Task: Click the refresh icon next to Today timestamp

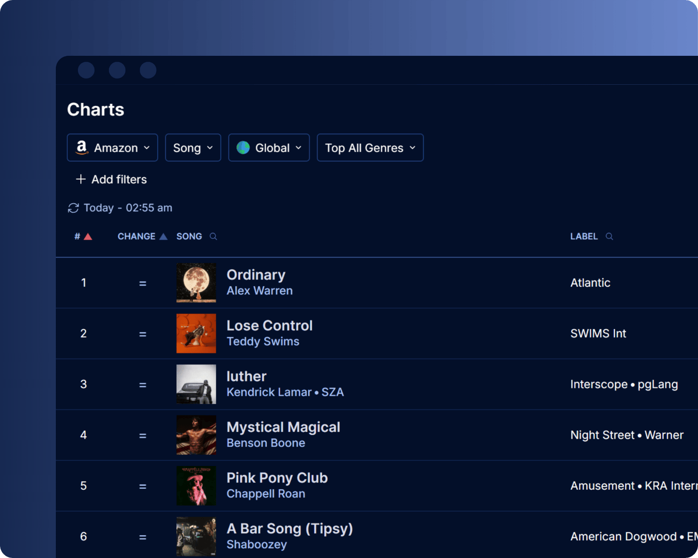Action: (74, 208)
